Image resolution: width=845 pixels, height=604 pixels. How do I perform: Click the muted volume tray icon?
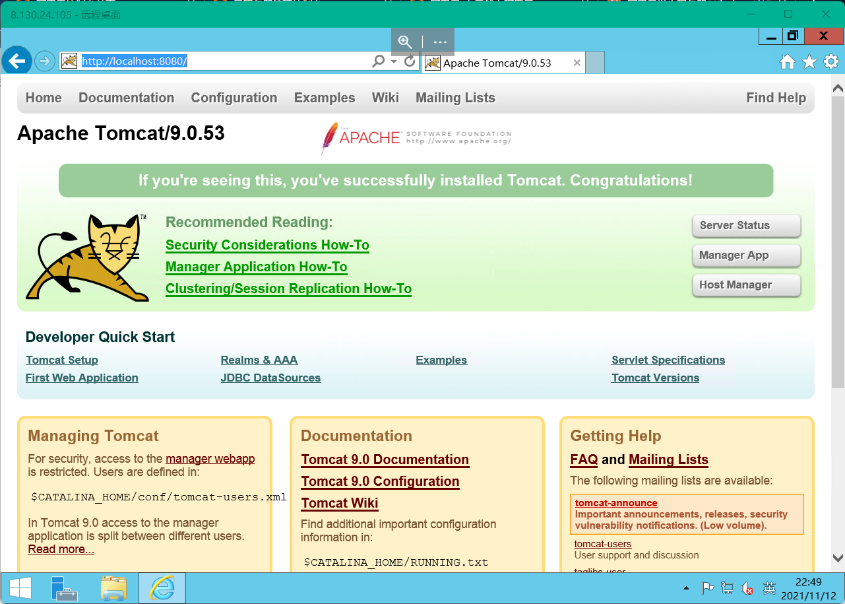[747, 587]
